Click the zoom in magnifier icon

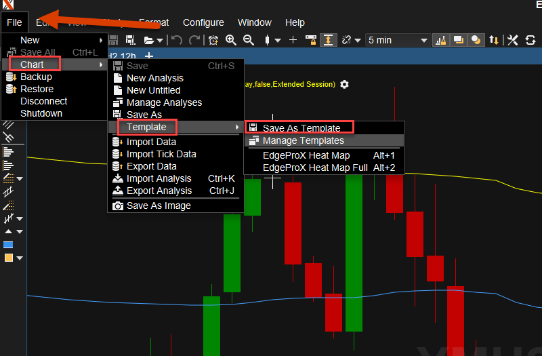(231, 40)
